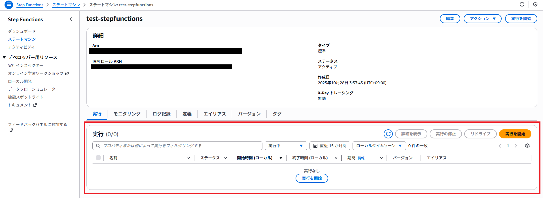Image resolution: width=543 pixels, height=198 pixels.
Task: Open the hamburger navigation menu
Action: (x=9, y=5)
